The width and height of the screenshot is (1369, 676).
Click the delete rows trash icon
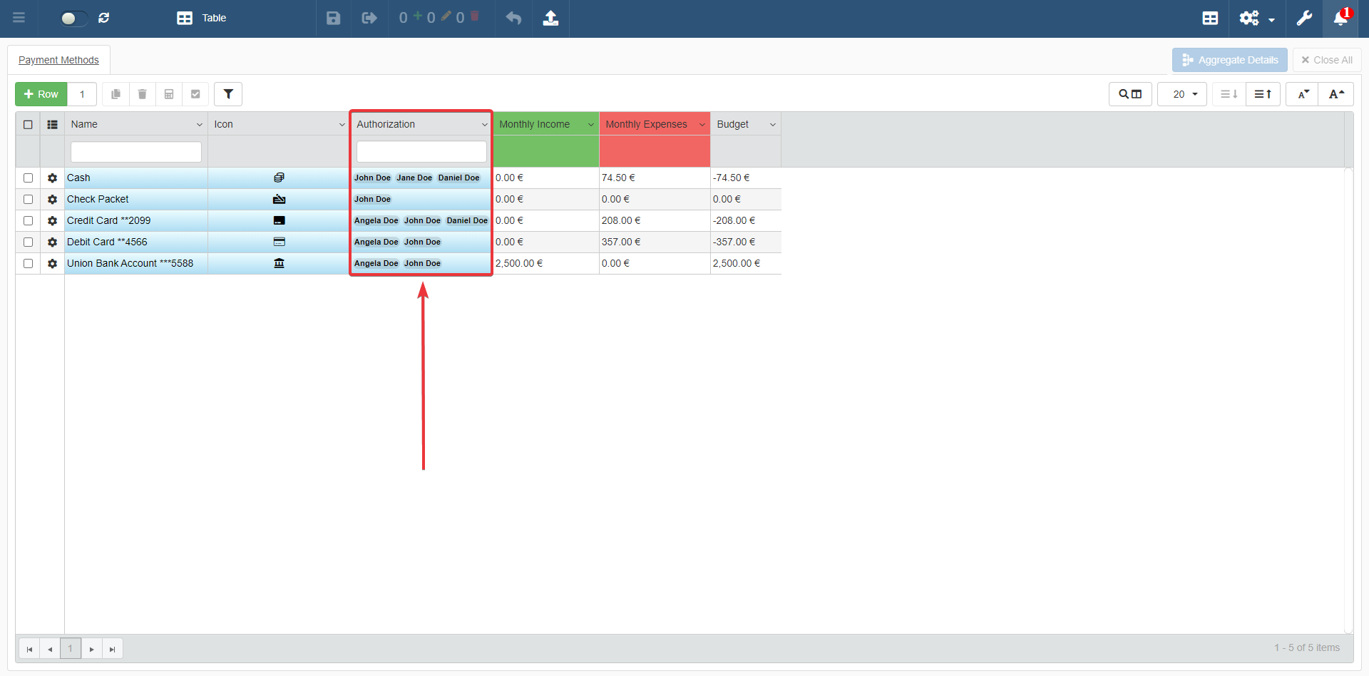pyautogui.click(x=142, y=94)
